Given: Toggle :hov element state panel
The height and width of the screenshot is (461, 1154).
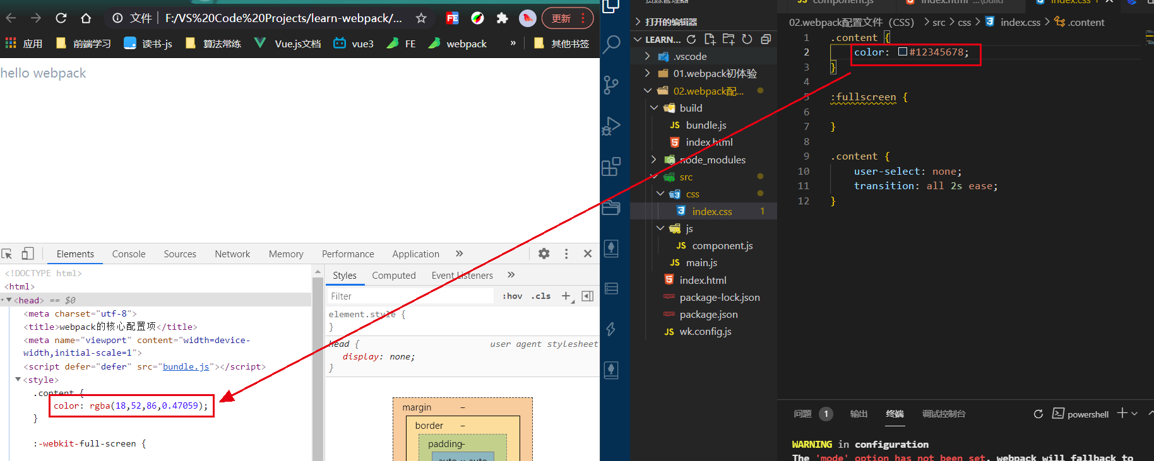Looking at the screenshot, I should click(512, 296).
